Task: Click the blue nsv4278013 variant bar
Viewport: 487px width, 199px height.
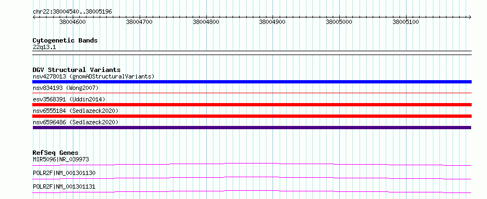Action: coord(252,82)
